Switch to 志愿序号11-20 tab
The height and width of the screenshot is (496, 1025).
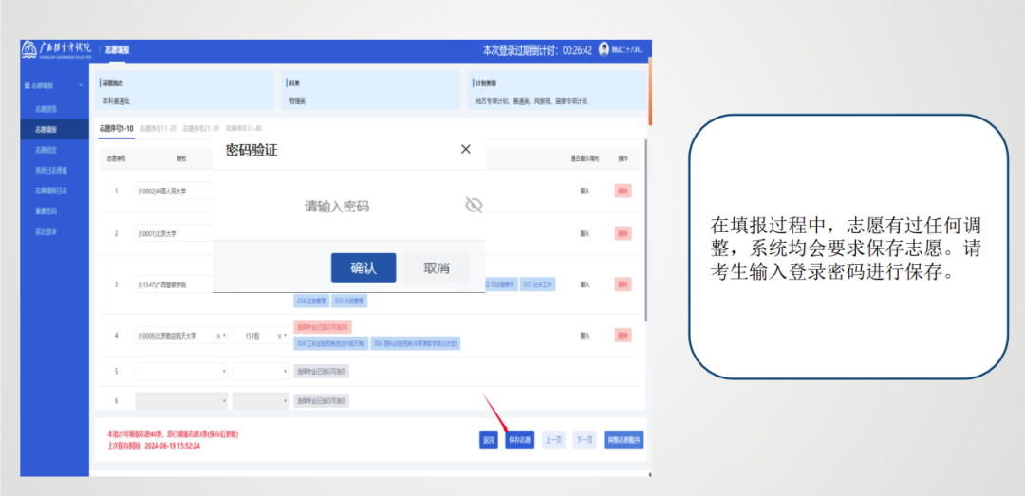[158, 128]
